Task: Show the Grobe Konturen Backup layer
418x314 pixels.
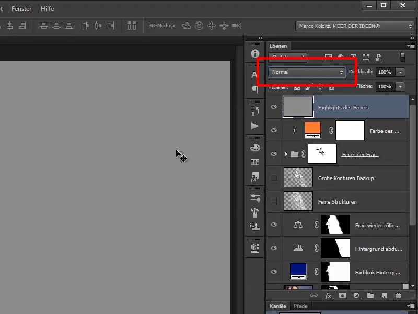Action: [x=274, y=177]
